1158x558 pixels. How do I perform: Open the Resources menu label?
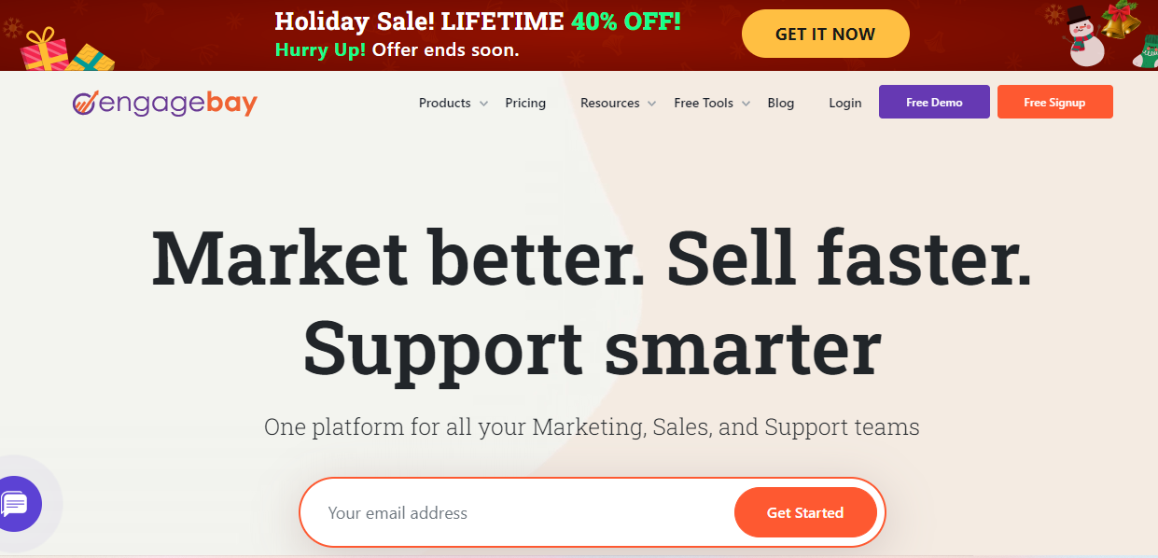(609, 103)
